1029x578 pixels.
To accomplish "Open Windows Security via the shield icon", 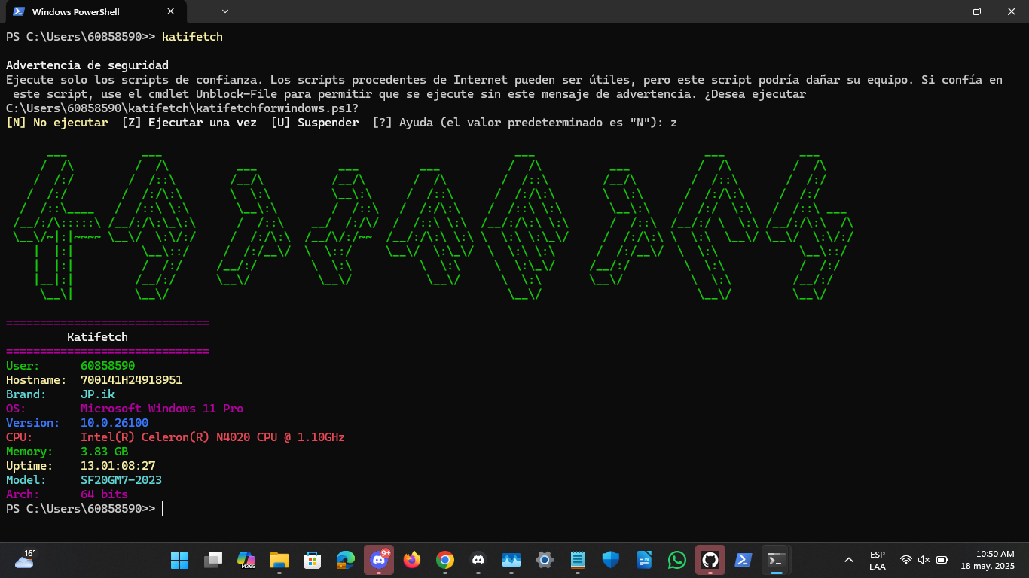I will 610,560.
